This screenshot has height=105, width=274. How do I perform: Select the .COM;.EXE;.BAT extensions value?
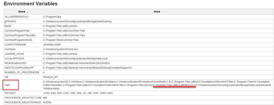tap(78, 93)
